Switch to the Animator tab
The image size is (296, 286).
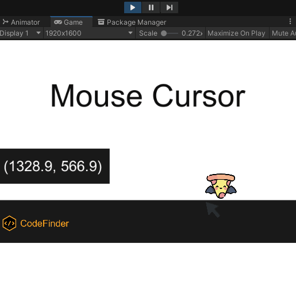coord(21,22)
